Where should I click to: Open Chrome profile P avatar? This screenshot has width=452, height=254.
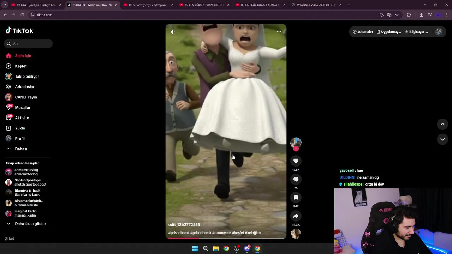click(x=438, y=15)
